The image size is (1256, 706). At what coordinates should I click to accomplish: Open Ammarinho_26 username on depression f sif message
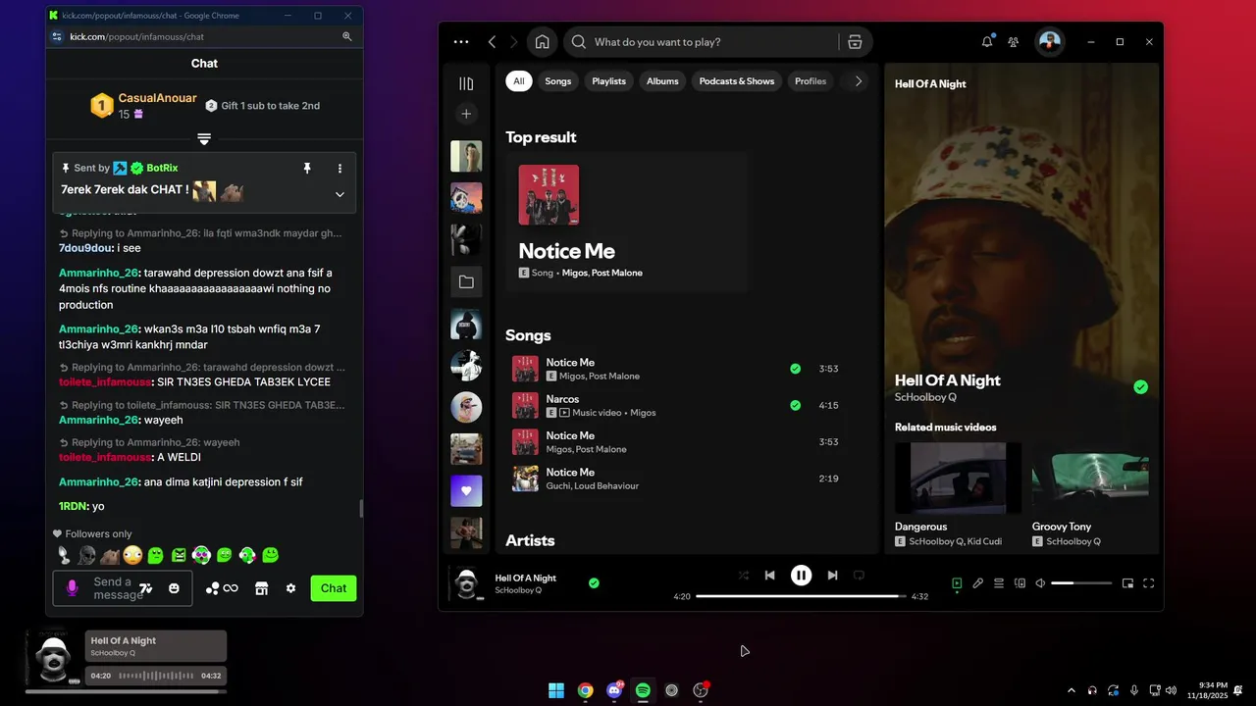[x=99, y=481]
